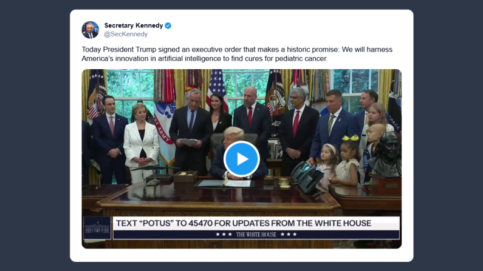This screenshot has height=271, width=483.
Task: Click the yellow hair bow in the video
Action: point(351,138)
